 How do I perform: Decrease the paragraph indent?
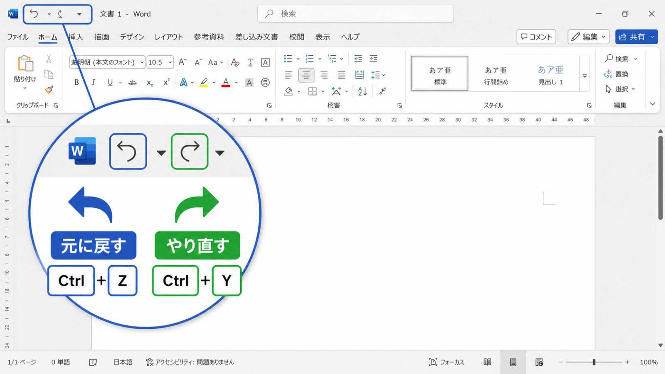358,59
